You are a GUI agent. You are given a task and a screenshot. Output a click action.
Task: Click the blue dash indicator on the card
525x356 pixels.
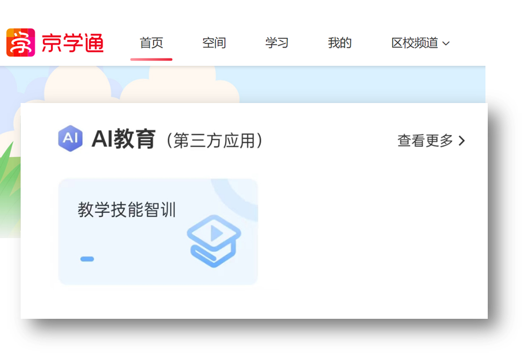pyautogui.click(x=87, y=259)
